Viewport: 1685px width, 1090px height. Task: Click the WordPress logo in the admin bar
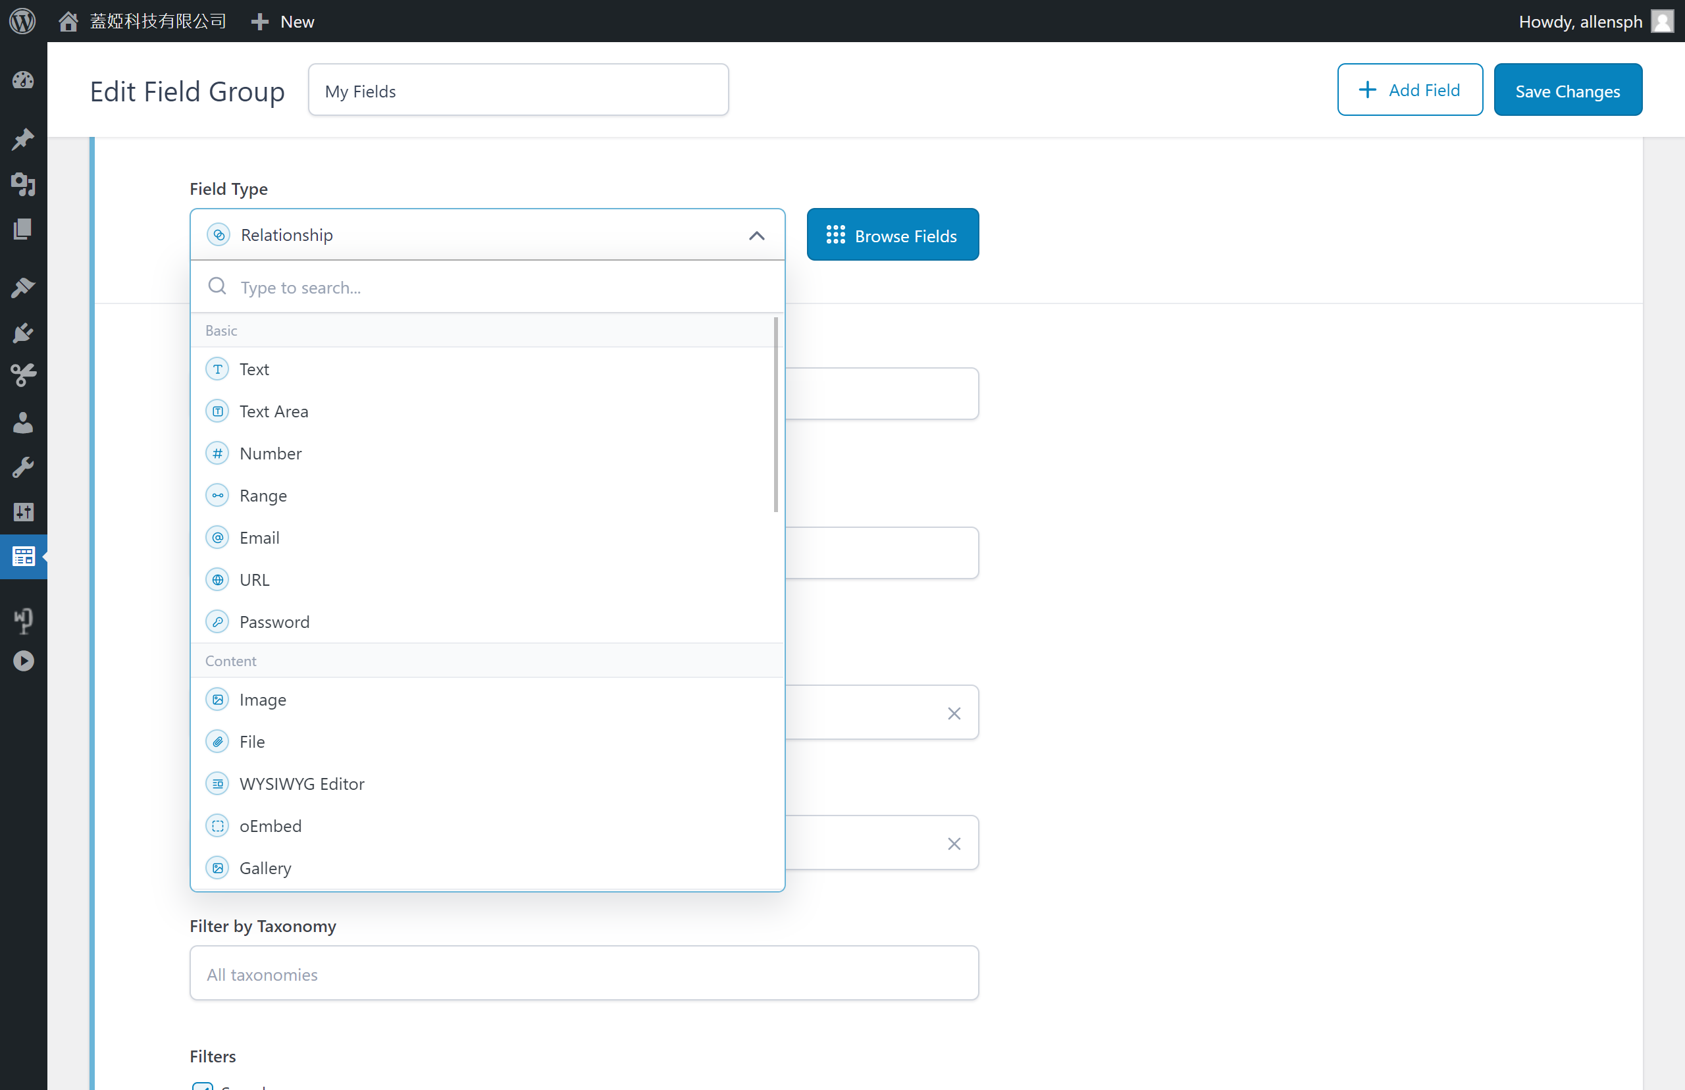click(x=22, y=21)
